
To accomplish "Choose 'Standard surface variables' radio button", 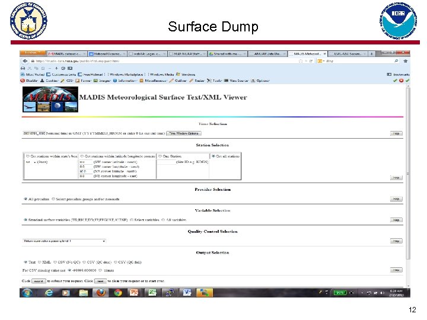I will [26, 220].
